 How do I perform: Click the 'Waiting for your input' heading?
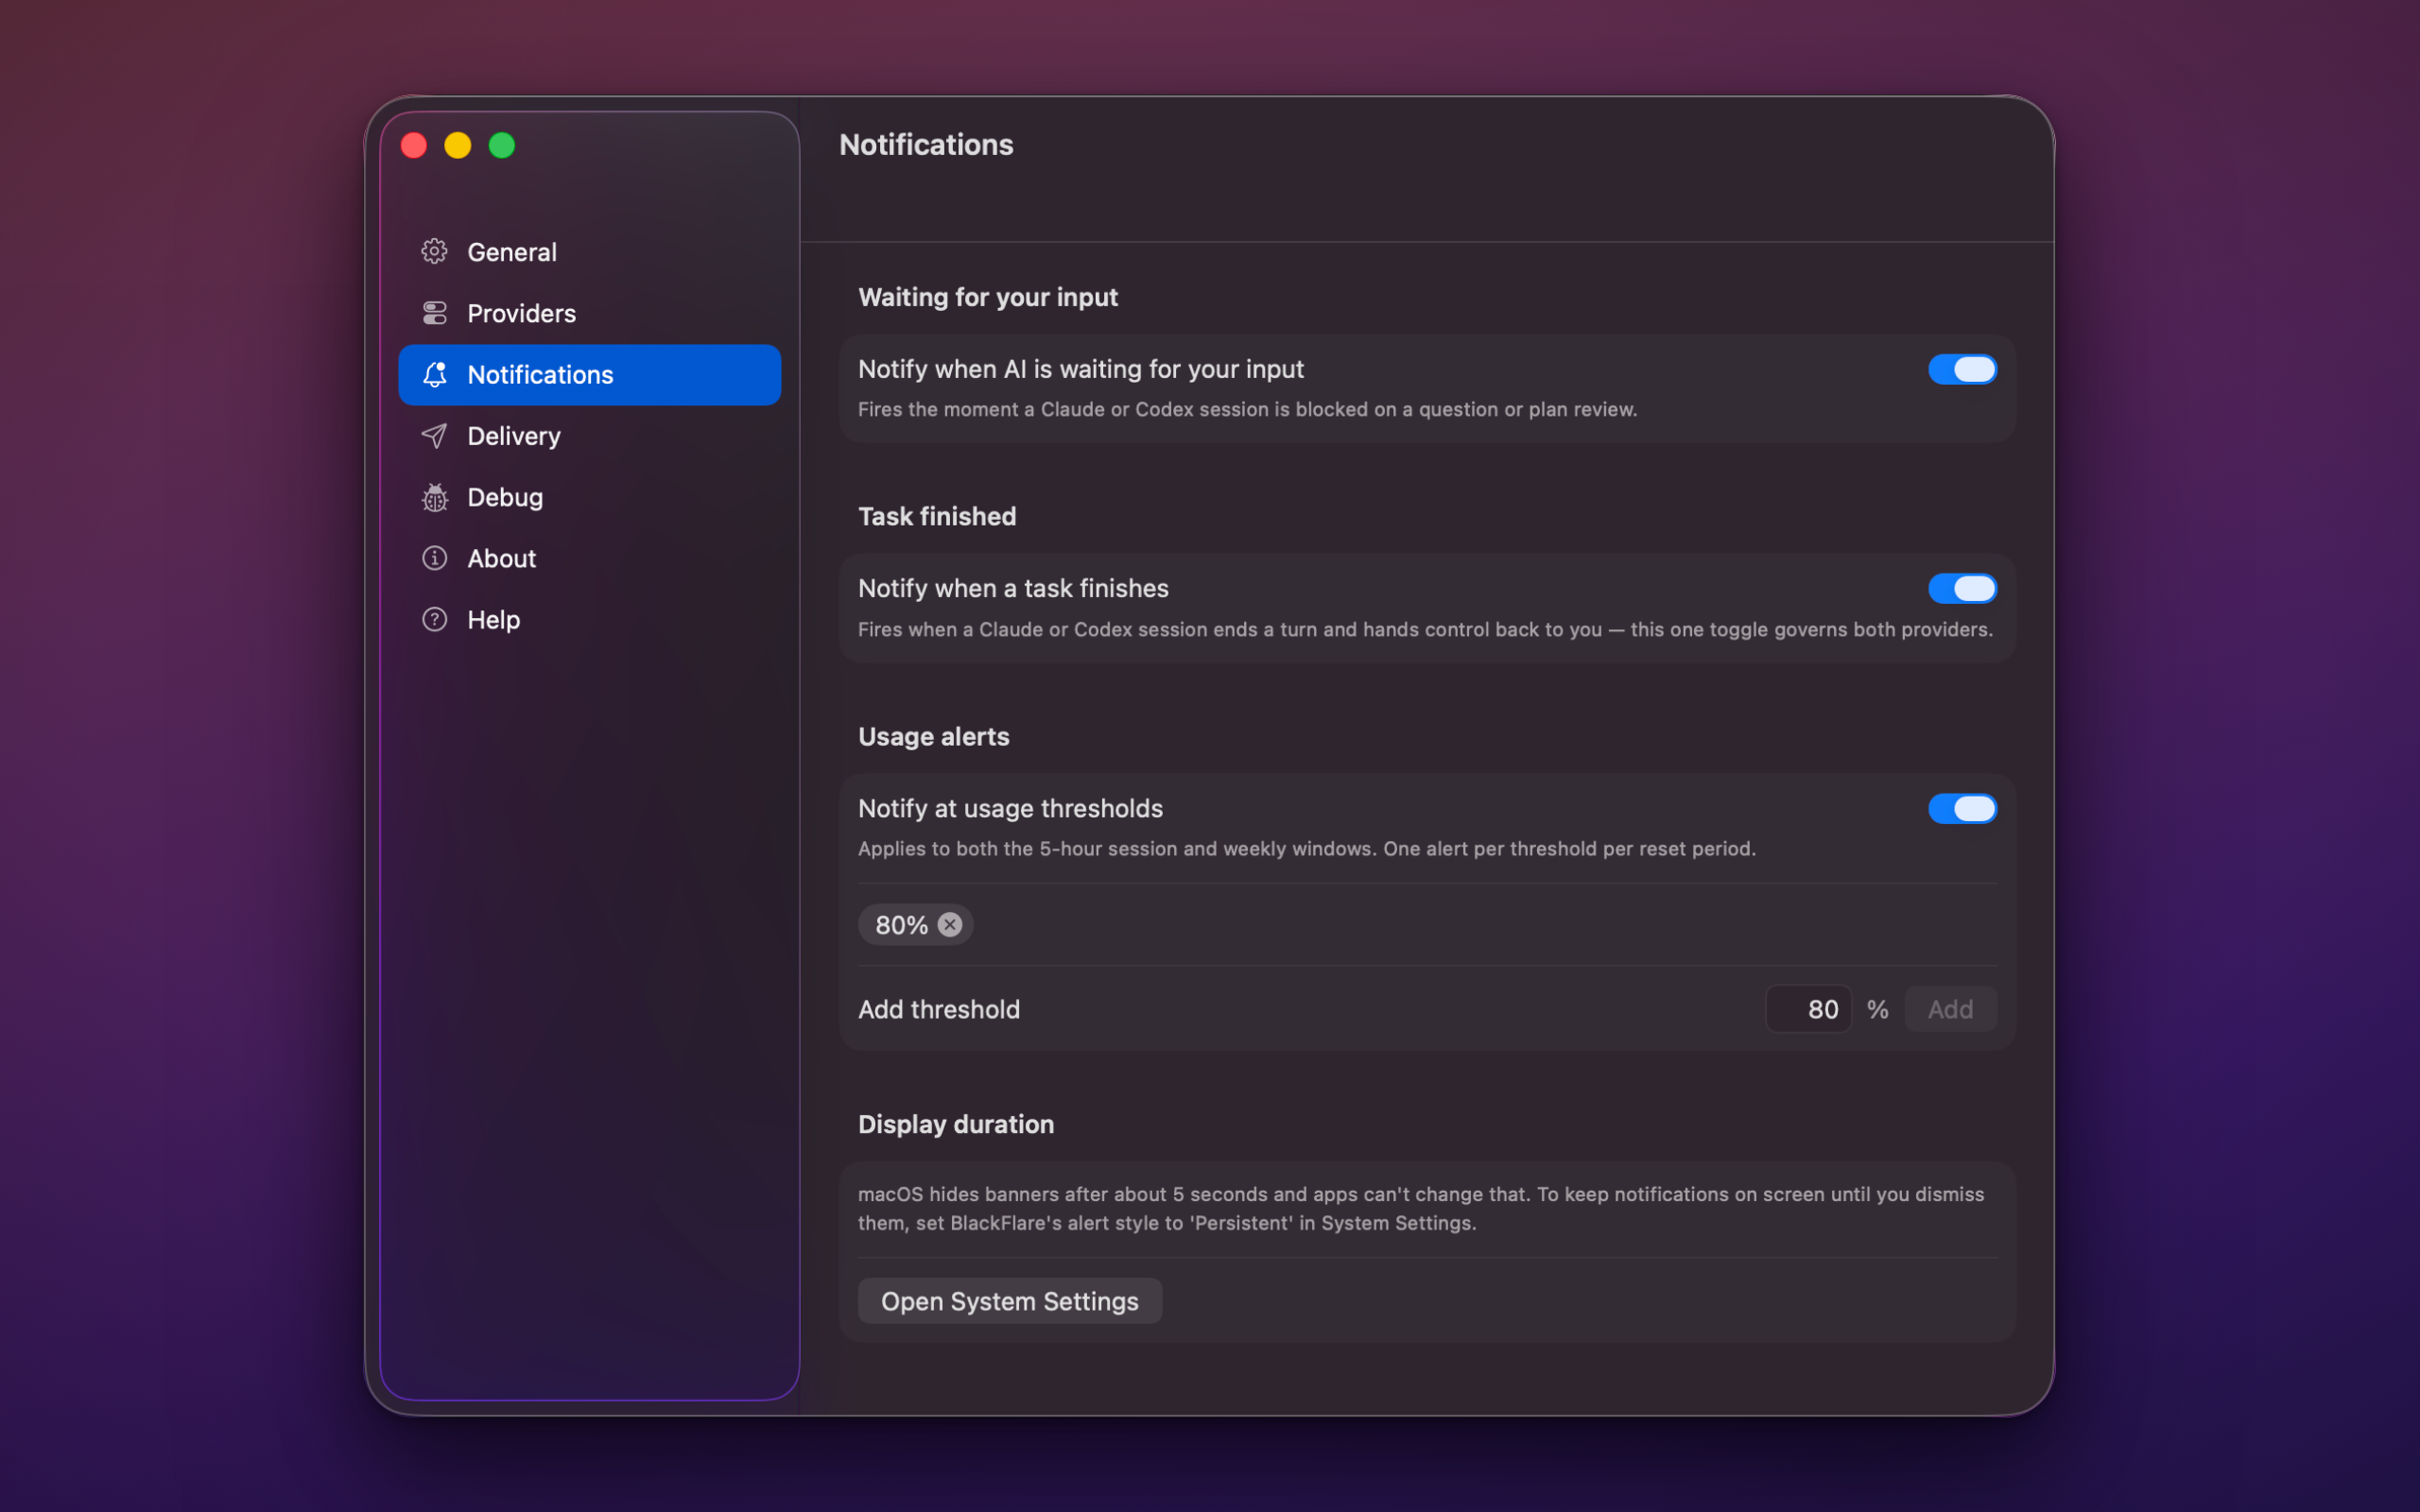click(988, 298)
